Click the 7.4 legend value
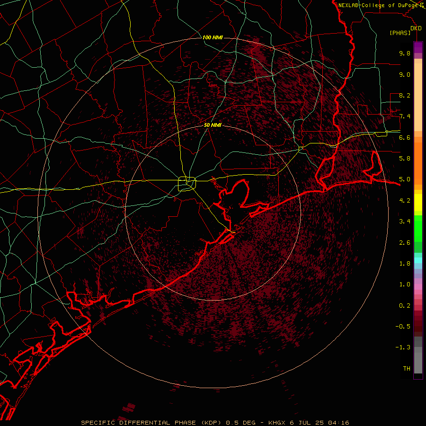The height and width of the screenshot is (426, 426). point(405,116)
